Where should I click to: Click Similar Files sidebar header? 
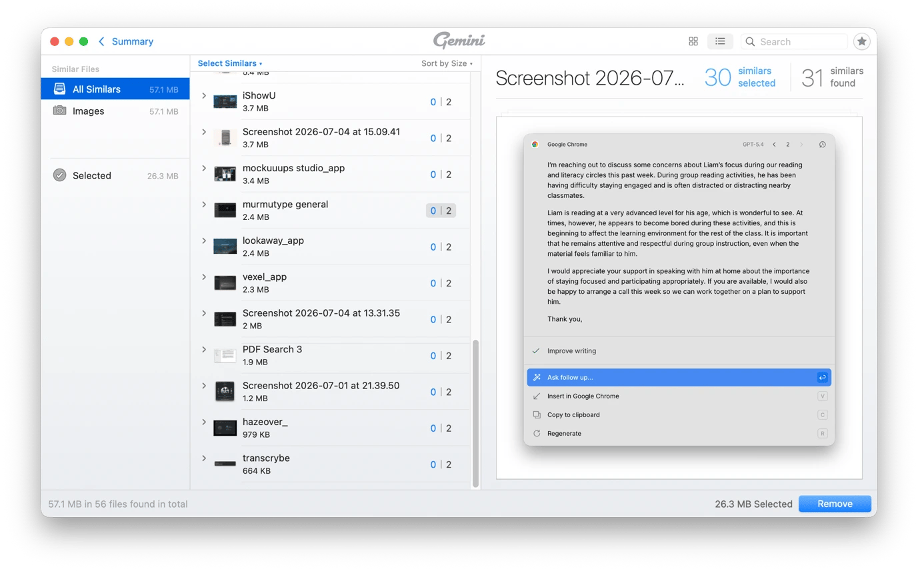75,69
